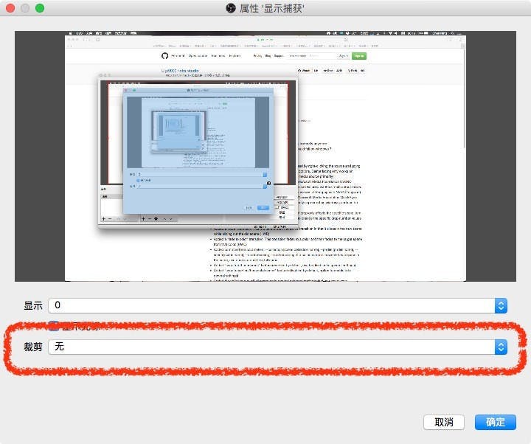Click the blue arrows of the 显示 dropdown

pos(500,305)
